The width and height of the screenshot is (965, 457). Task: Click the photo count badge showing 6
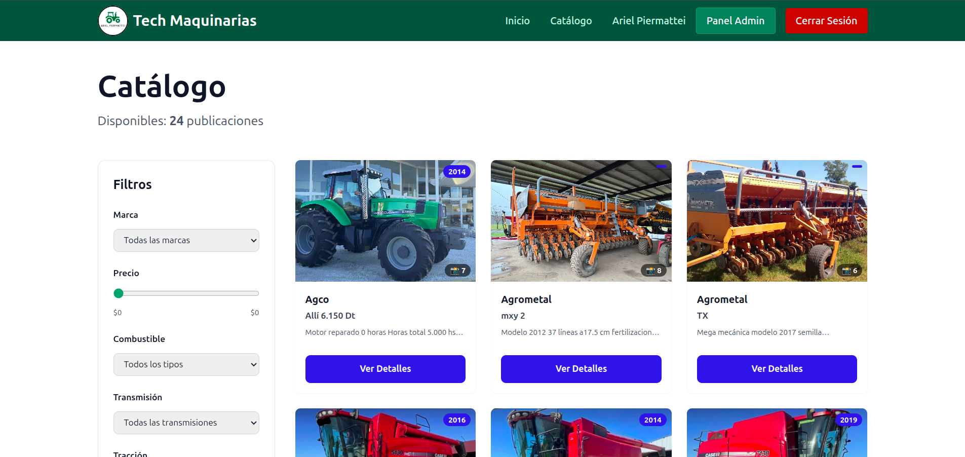point(850,271)
